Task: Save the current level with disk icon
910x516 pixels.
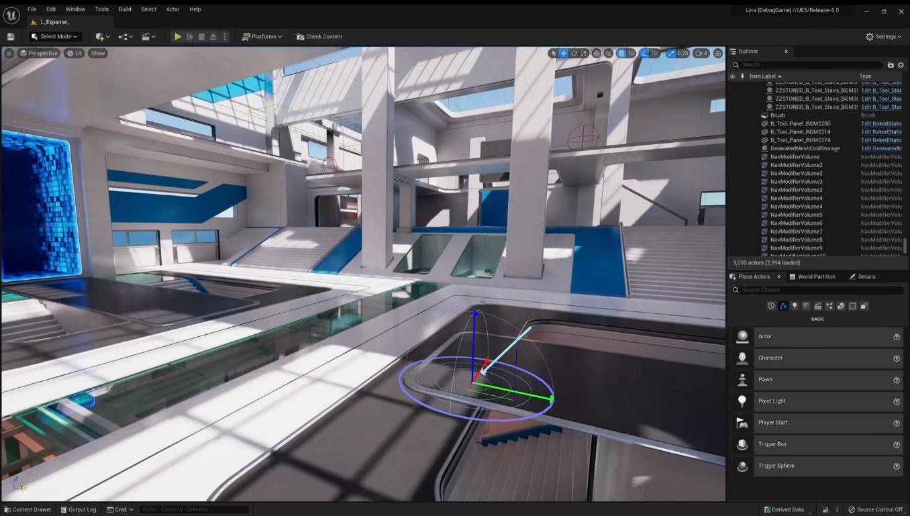Action: click(11, 37)
